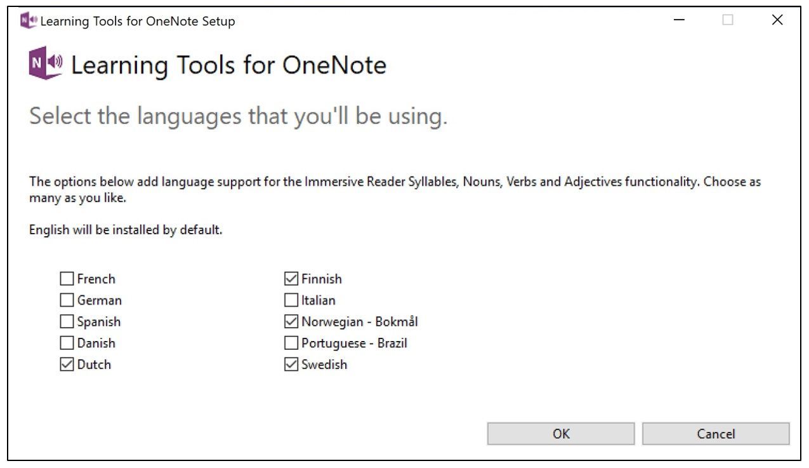This screenshot has width=809, height=468.
Task: Minimize the setup window
Action: point(680,20)
